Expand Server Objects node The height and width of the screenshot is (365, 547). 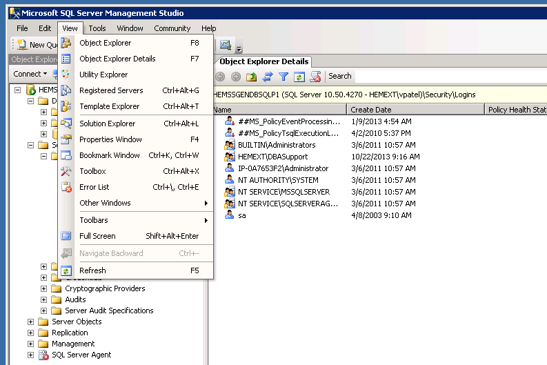click(x=31, y=322)
